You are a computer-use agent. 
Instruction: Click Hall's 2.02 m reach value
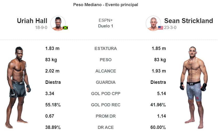pos(52,71)
